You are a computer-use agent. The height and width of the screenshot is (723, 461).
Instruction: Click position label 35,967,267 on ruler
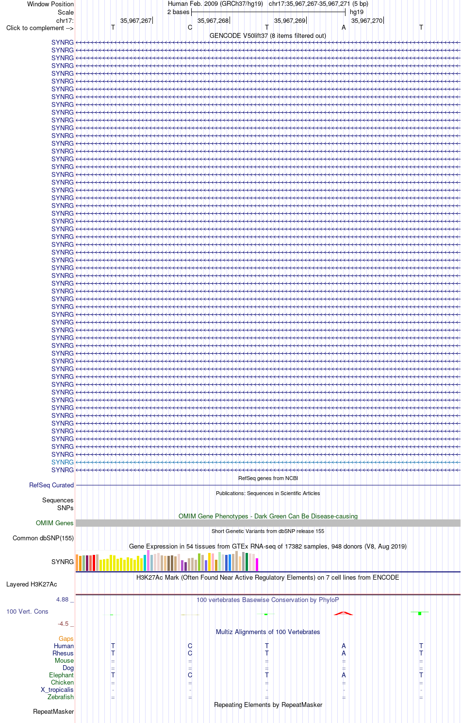pyautogui.click(x=136, y=20)
